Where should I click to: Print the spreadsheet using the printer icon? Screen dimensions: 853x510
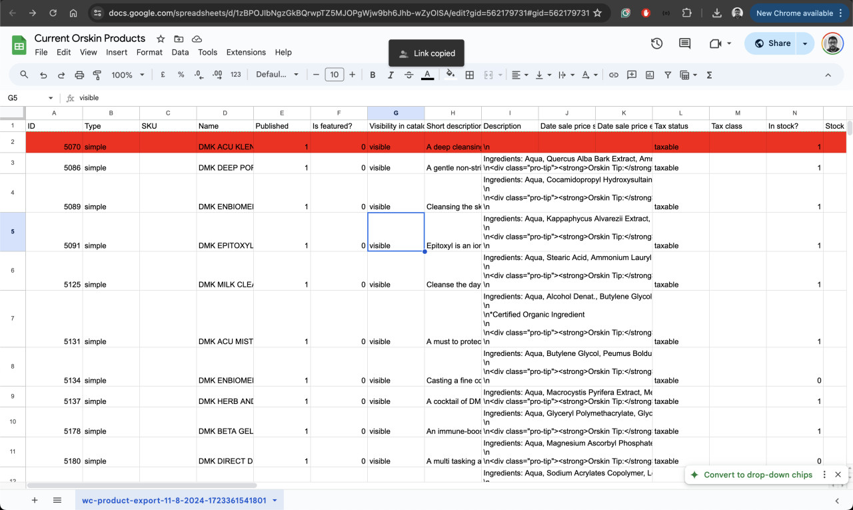(x=79, y=75)
